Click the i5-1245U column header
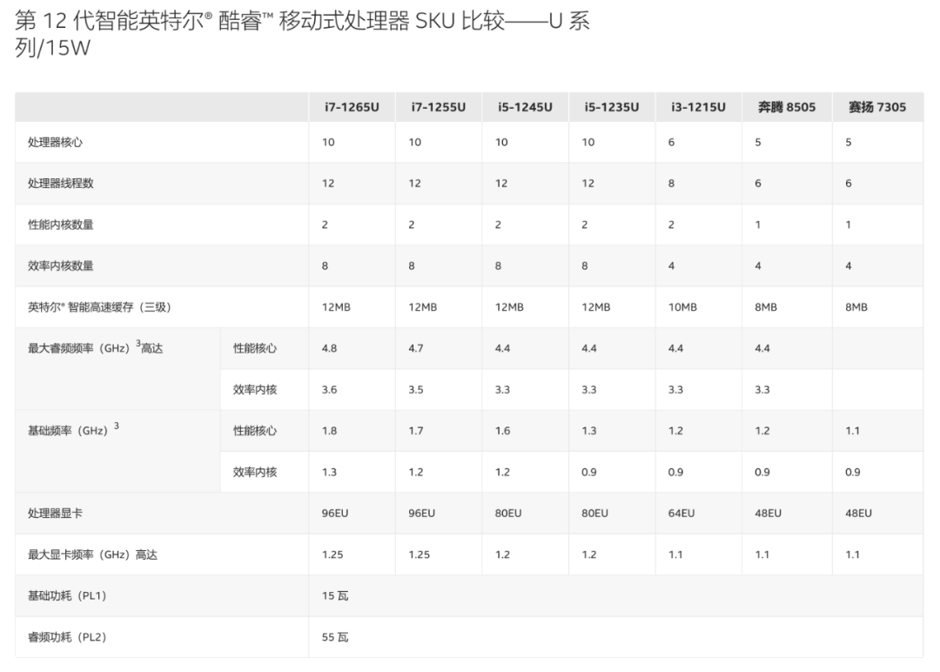This screenshot has width=940, height=672. click(x=525, y=107)
